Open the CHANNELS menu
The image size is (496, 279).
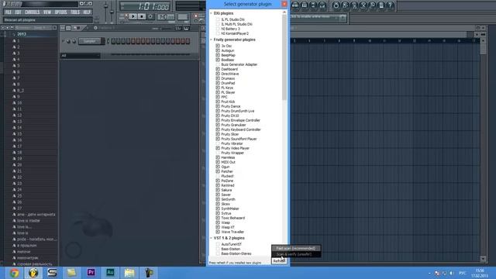tap(33, 12)
